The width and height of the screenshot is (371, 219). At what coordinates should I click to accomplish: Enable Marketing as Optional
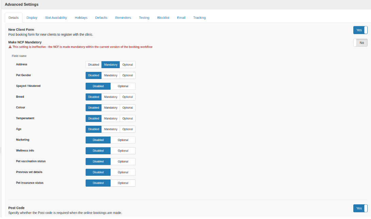[123, 140]
